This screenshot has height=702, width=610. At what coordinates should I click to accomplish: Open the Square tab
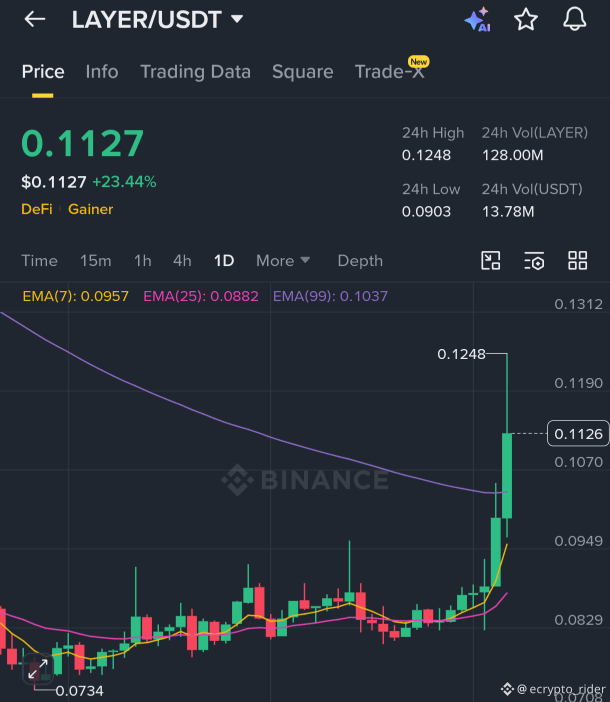pos(302,72)
